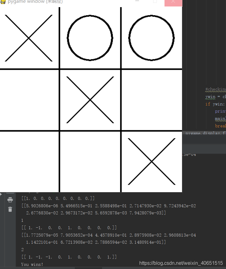The image size is (226, 269).
Task: Click the bottom-right cell containing an X
Action: (x=152, y=162)
